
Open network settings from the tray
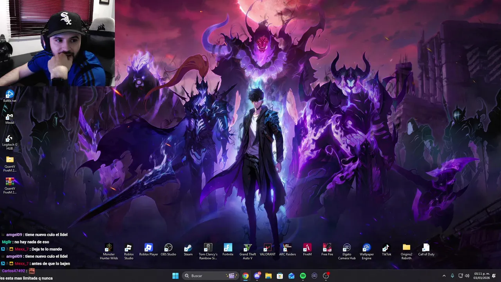pyautogui.click(x=461, y=276)
